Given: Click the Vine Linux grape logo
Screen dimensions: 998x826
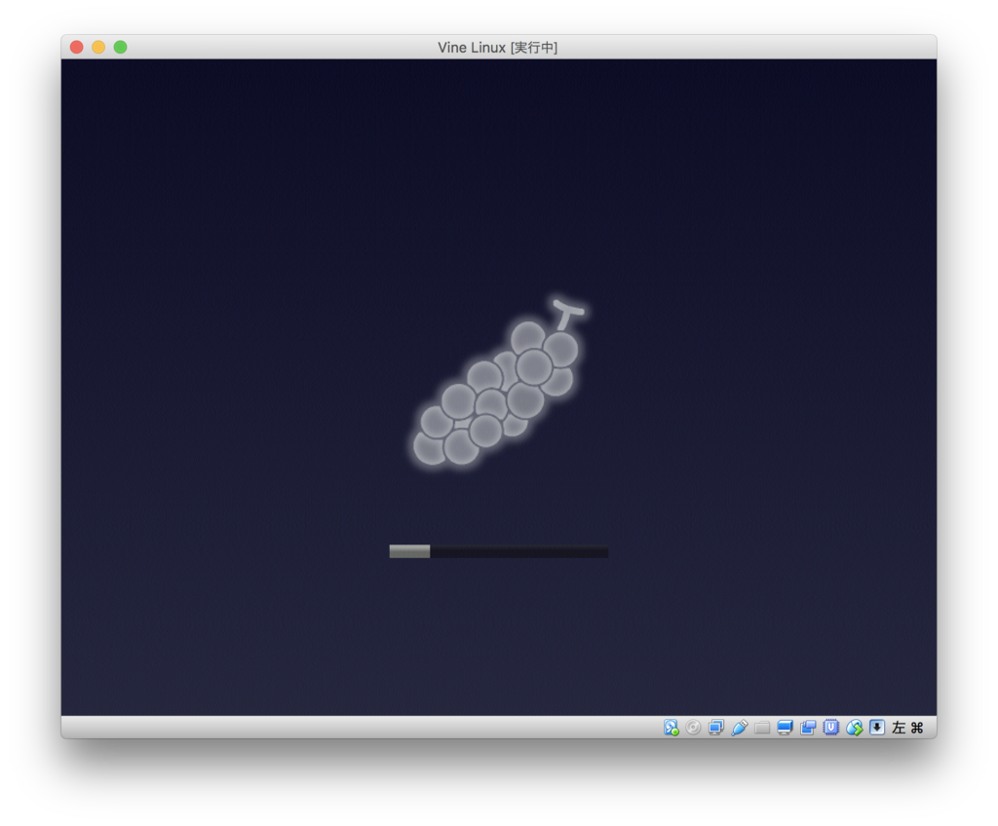Looking at the screenshot, I should tap(498, 382).
